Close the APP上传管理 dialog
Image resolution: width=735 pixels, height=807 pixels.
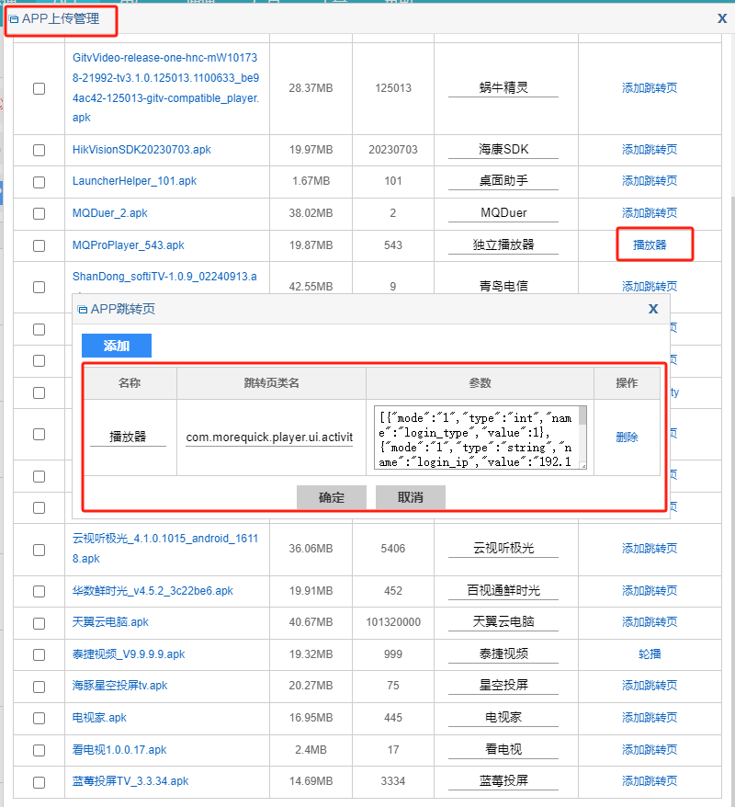pos(721,17)
